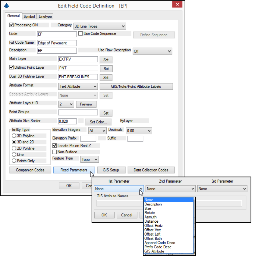The image size is (261, 260).
Task: Choose Offset Horiz in the parameter list
Action: (x=168, y=226)
